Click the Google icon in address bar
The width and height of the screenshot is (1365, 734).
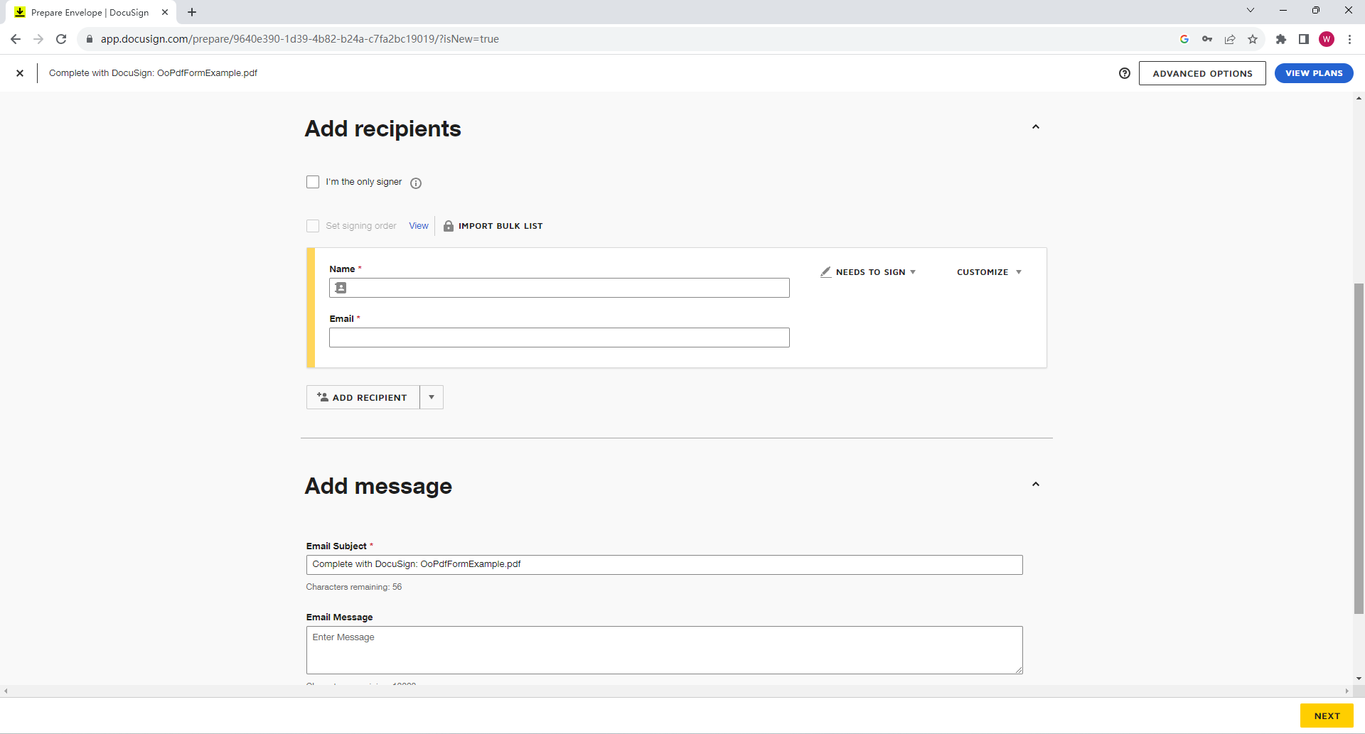(x=1184, y=39)
